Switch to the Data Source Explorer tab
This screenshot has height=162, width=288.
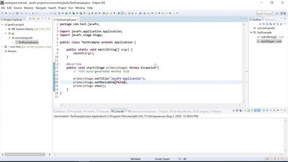pyautogui.click(x=142, y=111)
